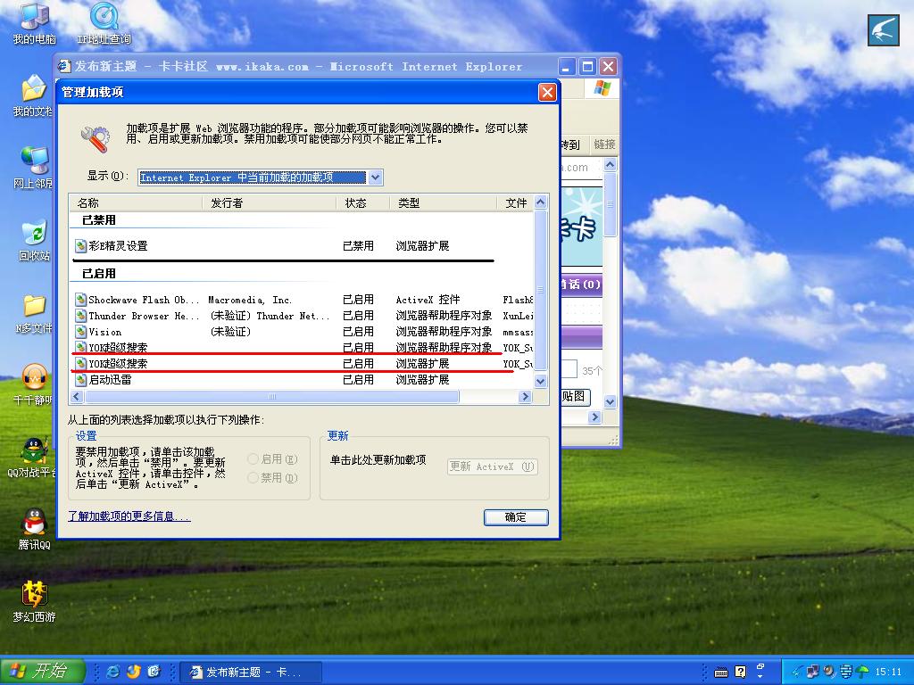Viewport: 914px width, 685px height.
Task: Click the 启动迅雷 add-on row icon
Action: (80, 380)
